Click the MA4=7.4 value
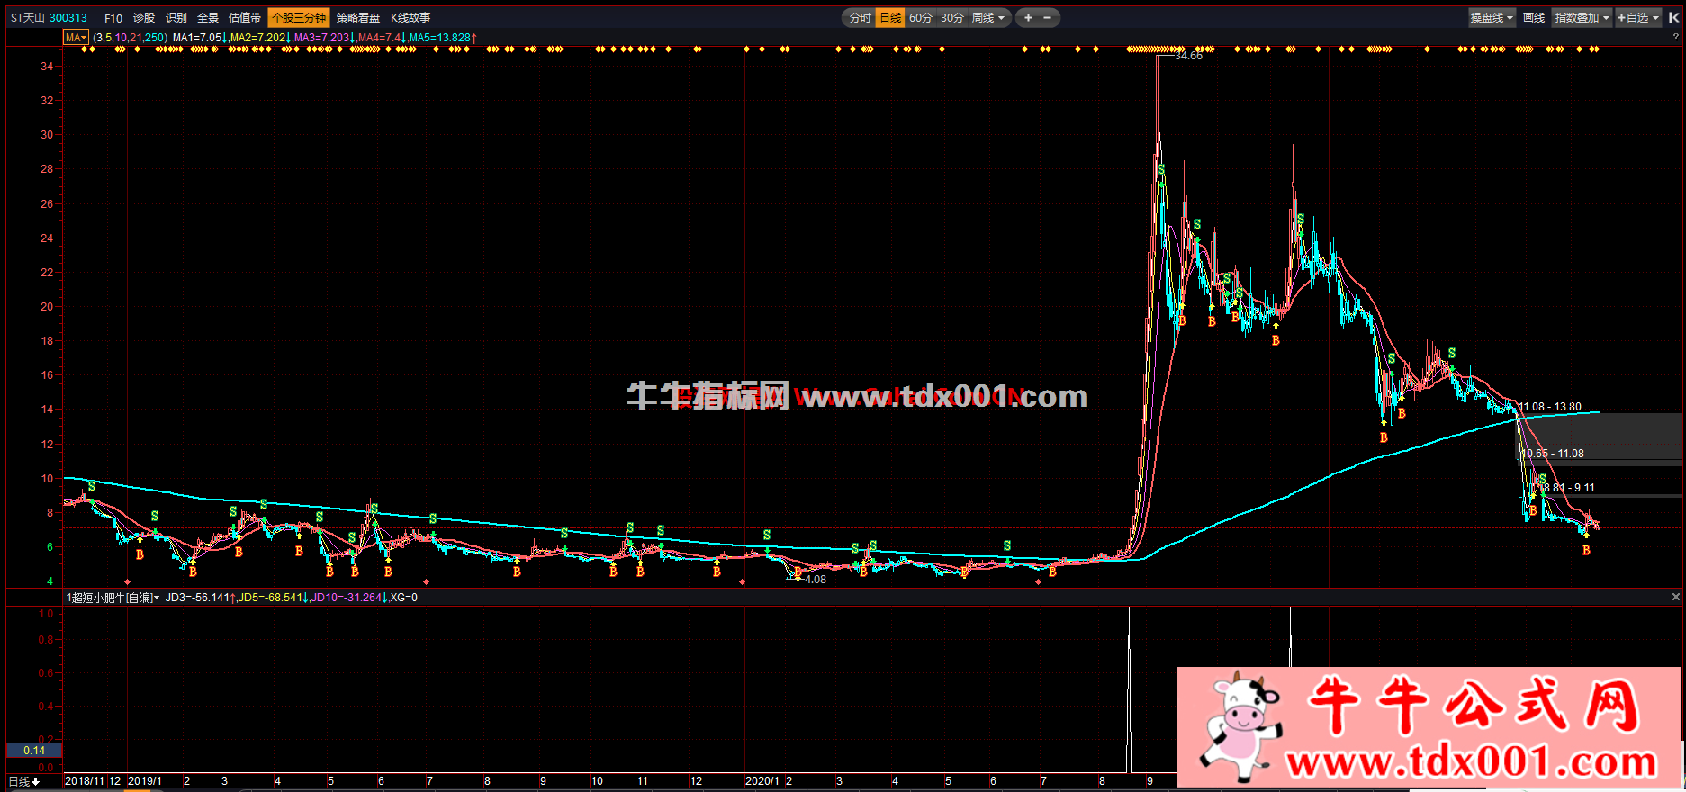Screen dimensions: 1686x792 (382, 38)
